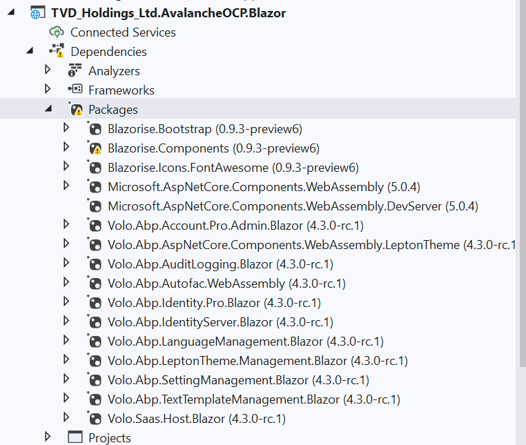Collapse the Dependencies node
The height and width of the screenshot is (445, 526).
point(30,51)
